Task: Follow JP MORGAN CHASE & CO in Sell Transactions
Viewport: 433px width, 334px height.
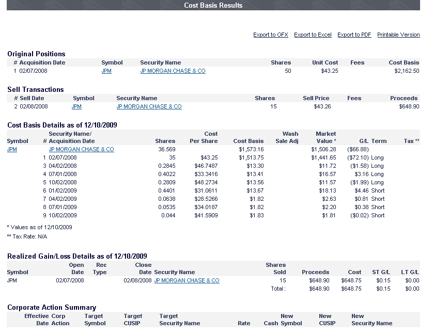Action: coord(149,106)
